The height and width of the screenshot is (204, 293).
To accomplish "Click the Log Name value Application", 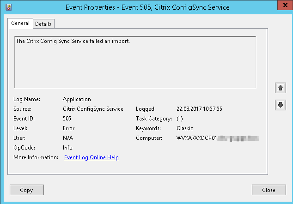I will [x=77, y=99].
